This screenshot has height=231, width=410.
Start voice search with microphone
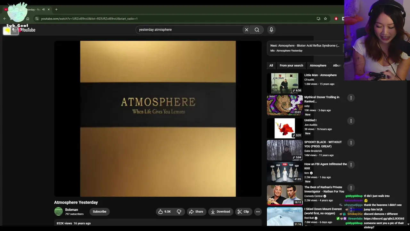point(271,30)
